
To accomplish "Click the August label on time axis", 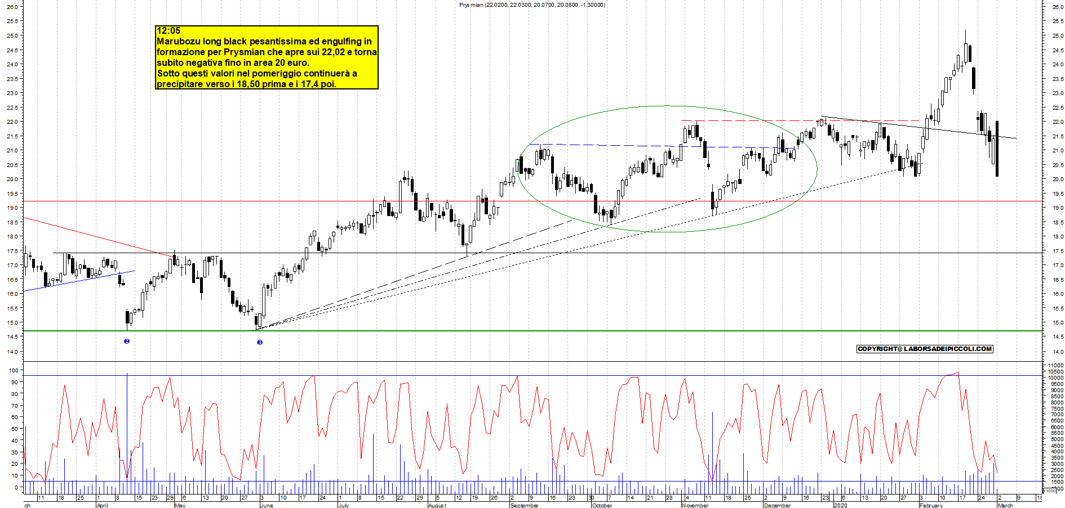I will point(437,505).
